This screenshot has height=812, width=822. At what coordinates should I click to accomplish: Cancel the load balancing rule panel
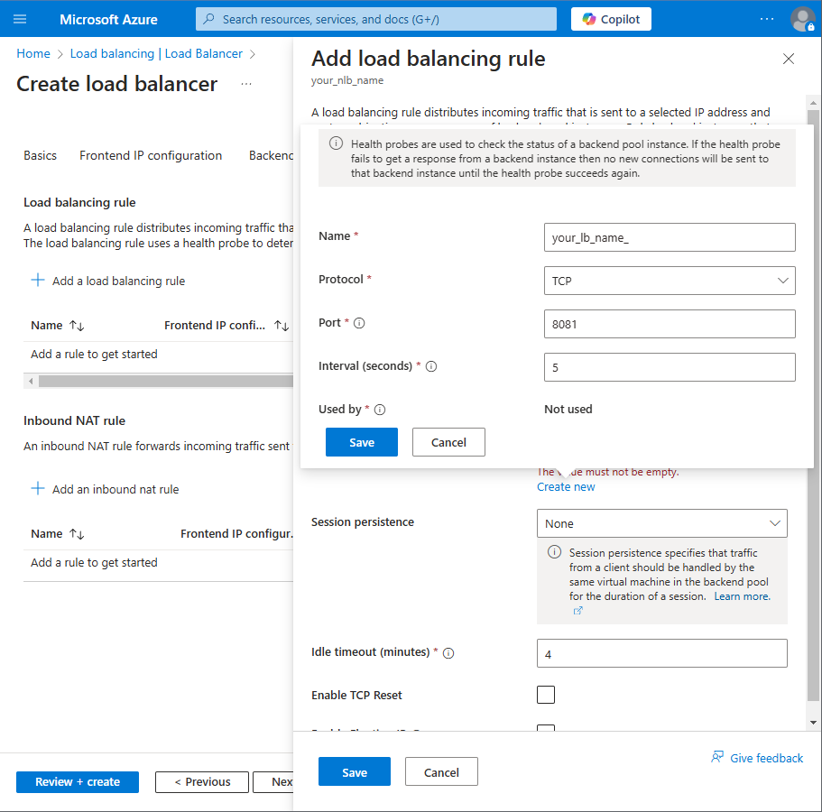(441, 772)
